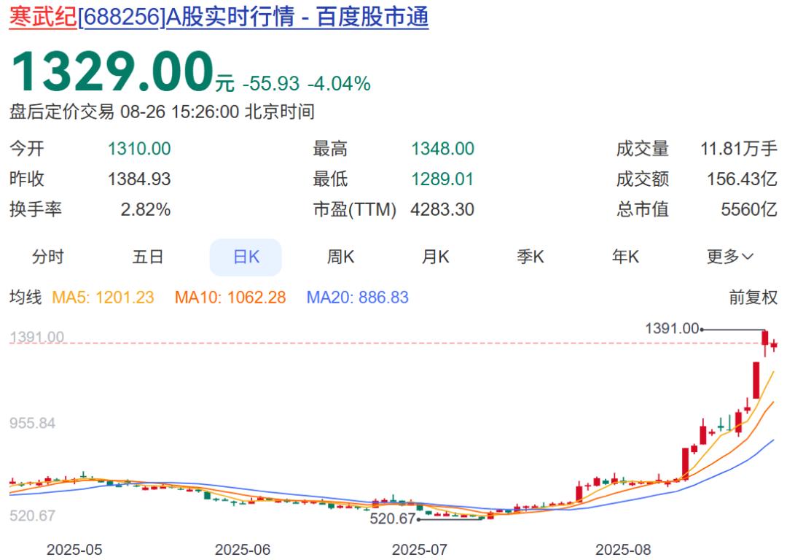Switch to the 月K chart tab
The width and height of the screenshot is (787, 560).
point(435,257)
